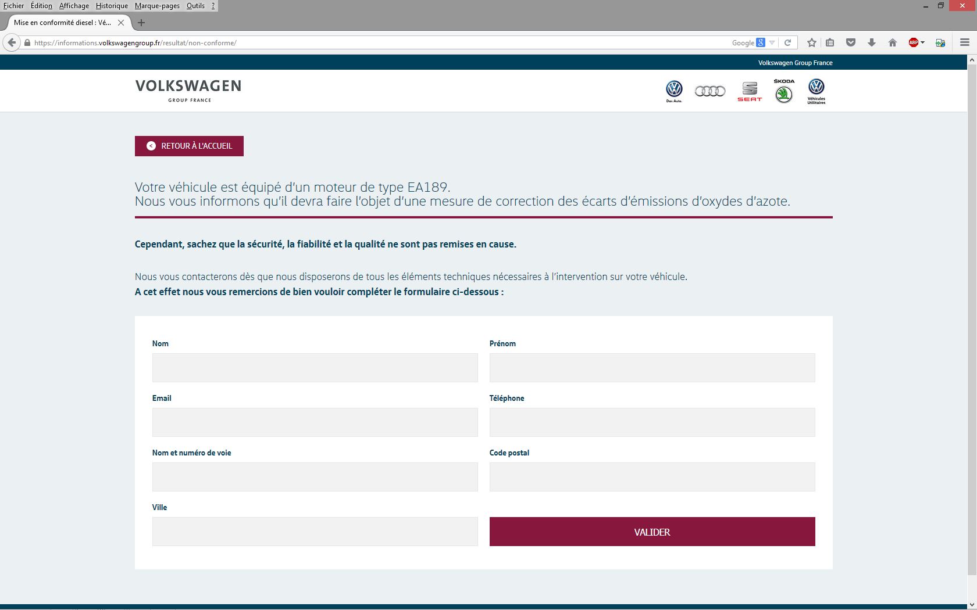This screenshot has height=610, width=977.
Task: Click the Pocket save icon
Action: (x=851, y=42)
